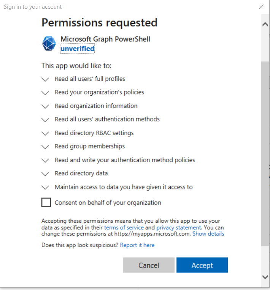Click the Cancel button
This screenshot has height=290, width=270.
click(149, 265)
